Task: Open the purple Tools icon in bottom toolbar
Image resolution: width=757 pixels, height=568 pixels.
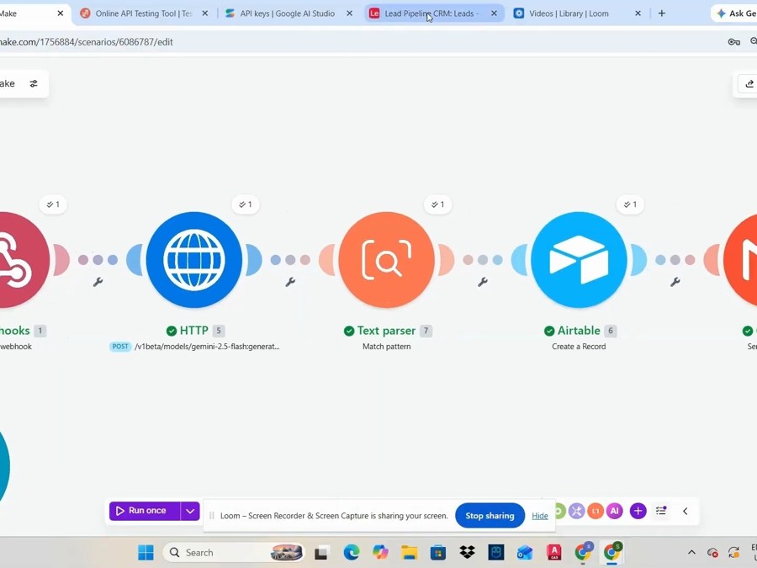Action: (576, 511)
